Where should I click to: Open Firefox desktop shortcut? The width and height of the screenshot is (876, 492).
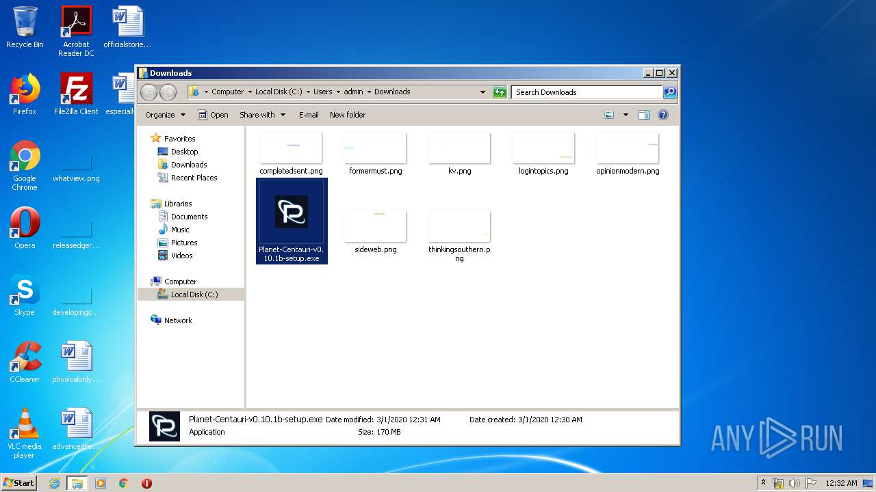tap(25, 94)
